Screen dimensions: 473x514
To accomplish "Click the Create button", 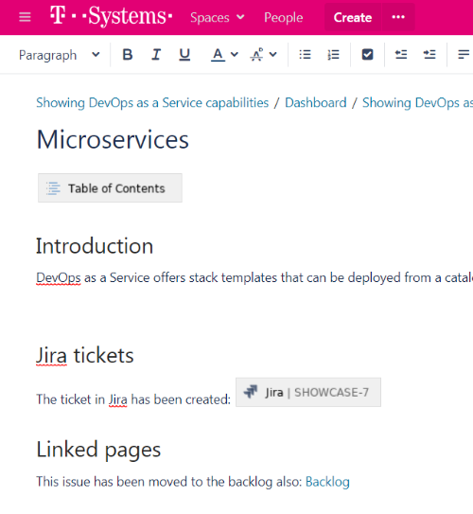I will pos(353,17).
